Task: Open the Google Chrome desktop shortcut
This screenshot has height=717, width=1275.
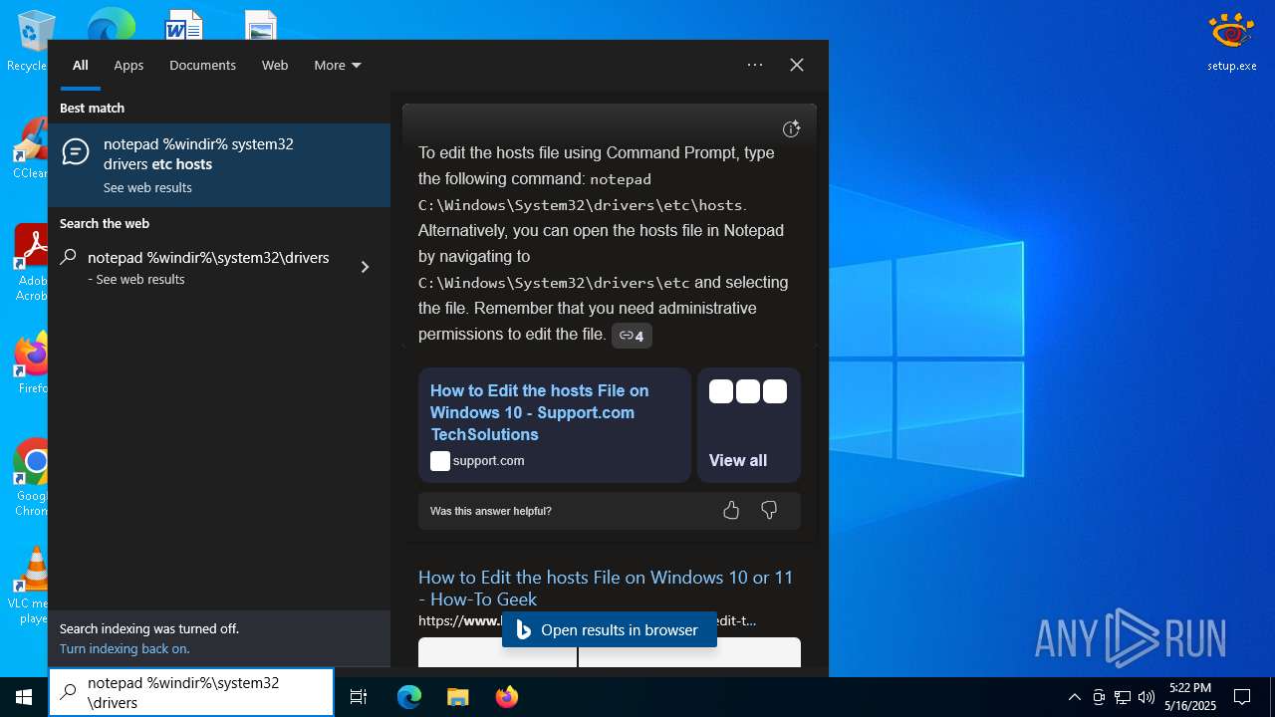Action: [32, 476]
